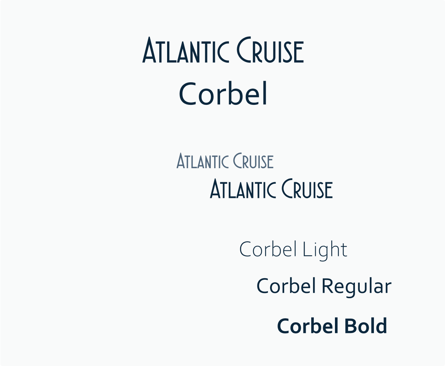The image size is (445, 366).
Task: Click the tall capital A of the top heading
Action: 149,50
